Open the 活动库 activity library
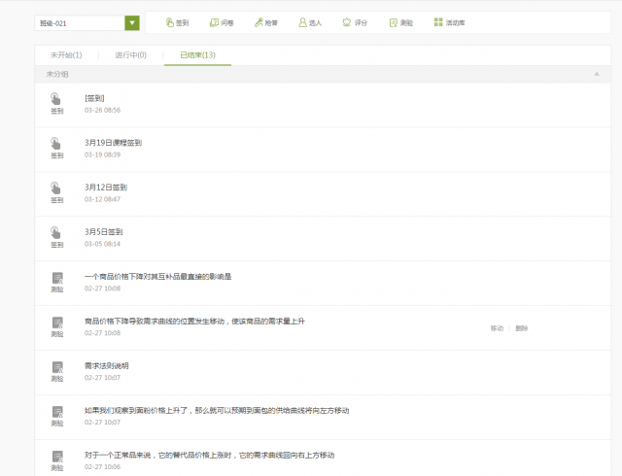This screenshot has width=622, height=476. click(449, 22)
